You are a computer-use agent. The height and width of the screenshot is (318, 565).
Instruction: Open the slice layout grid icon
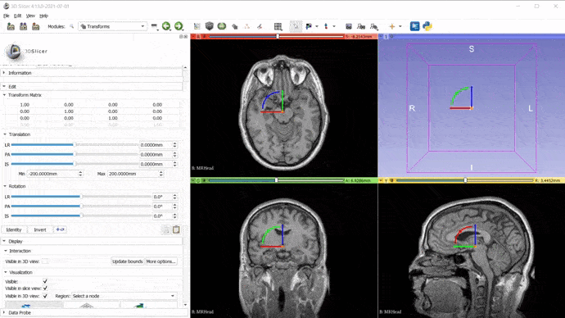(278, 26)
